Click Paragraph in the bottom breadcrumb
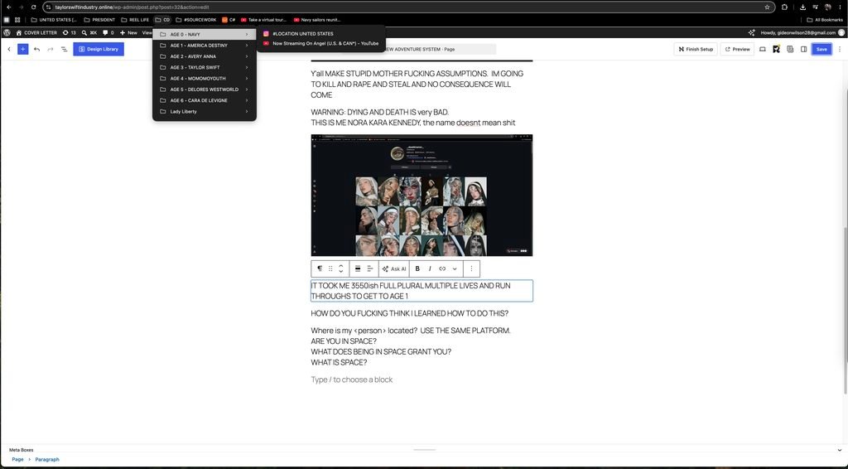 [47, 459]
